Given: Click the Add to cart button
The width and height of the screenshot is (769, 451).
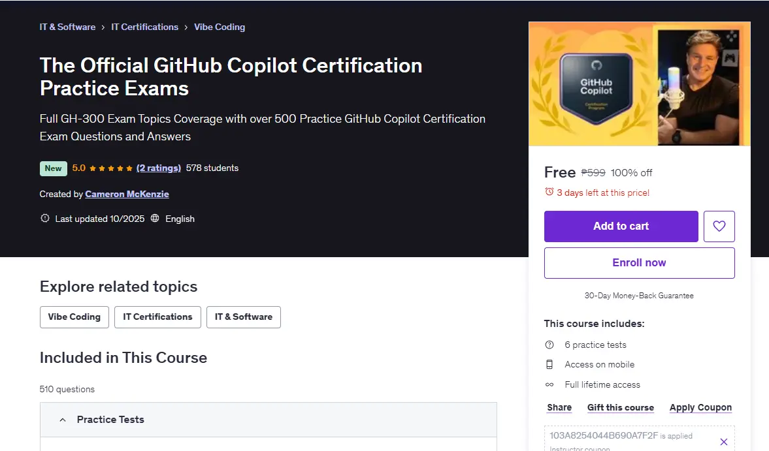Looking at the screenshot, I should (x=621, y=226).
